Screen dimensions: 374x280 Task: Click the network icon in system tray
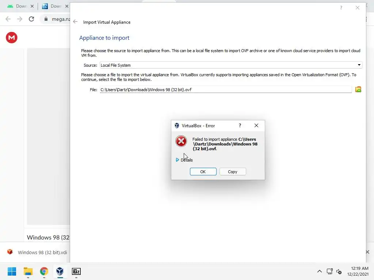point(330,271)
